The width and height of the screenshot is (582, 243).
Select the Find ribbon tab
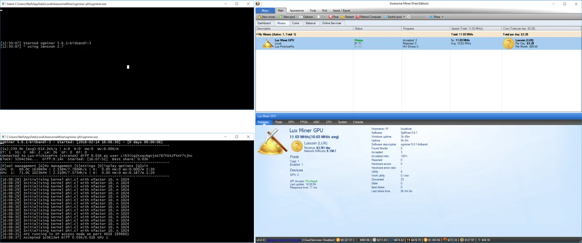coord(324,10)
